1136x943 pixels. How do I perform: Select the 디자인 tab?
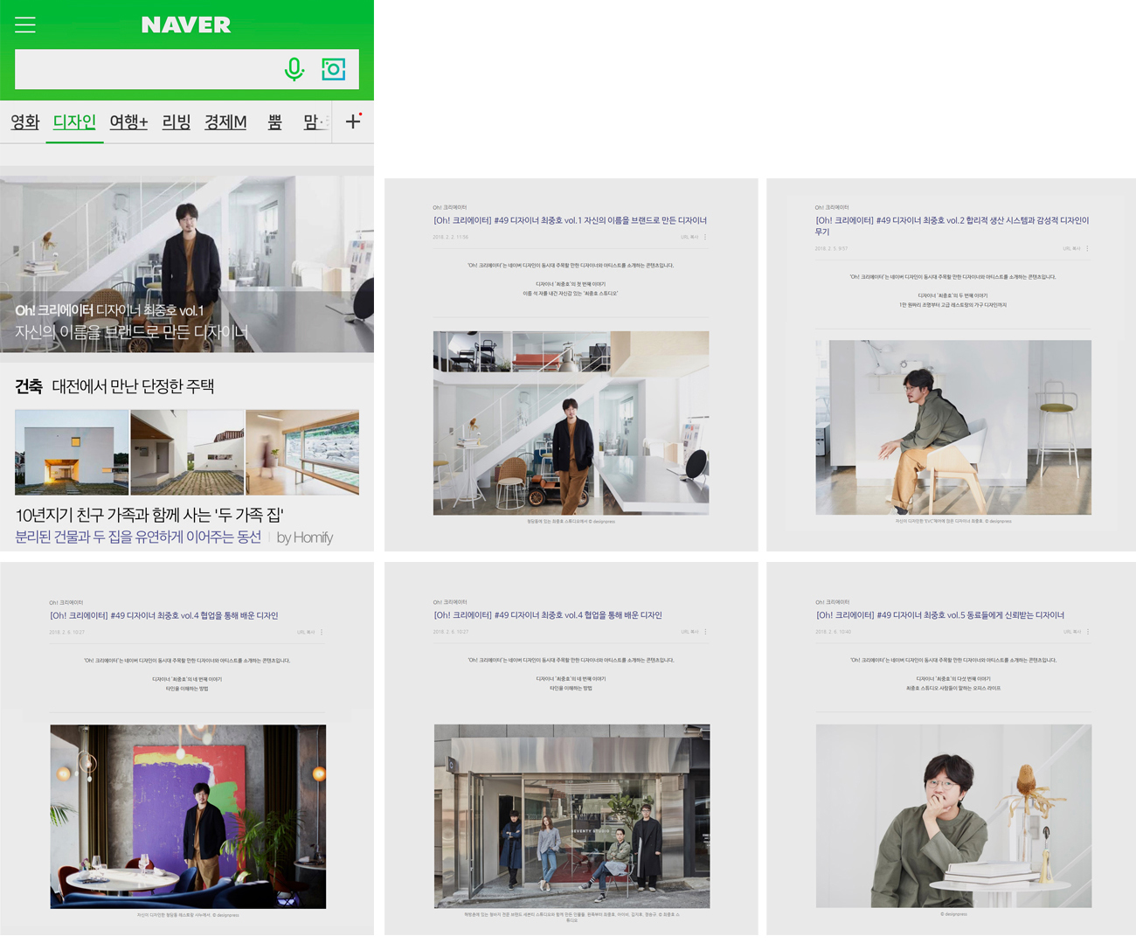tap(74, 121)
